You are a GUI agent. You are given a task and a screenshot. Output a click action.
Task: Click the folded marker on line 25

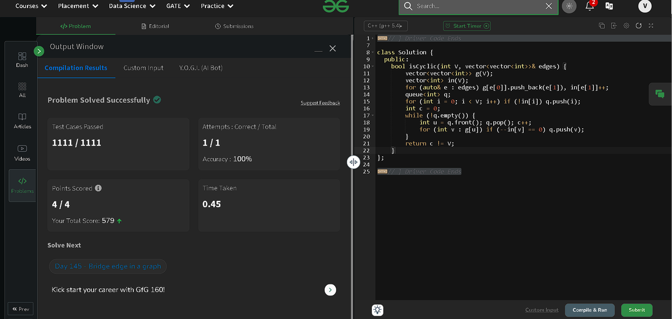382,172
